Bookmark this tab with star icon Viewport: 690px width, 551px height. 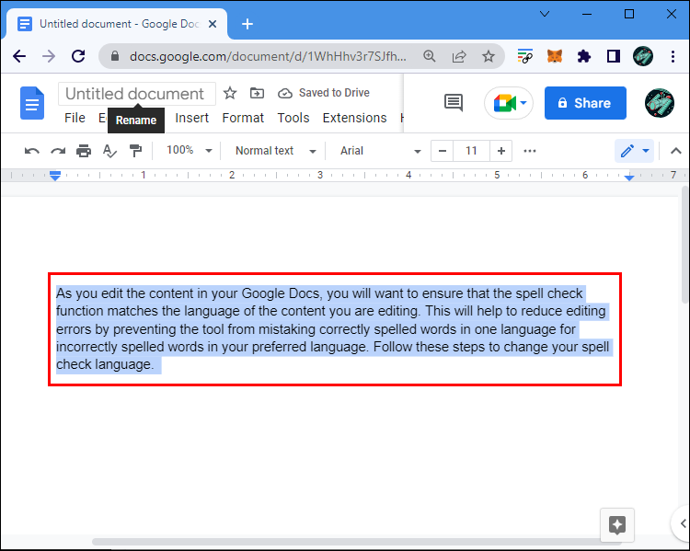[488, 56]
